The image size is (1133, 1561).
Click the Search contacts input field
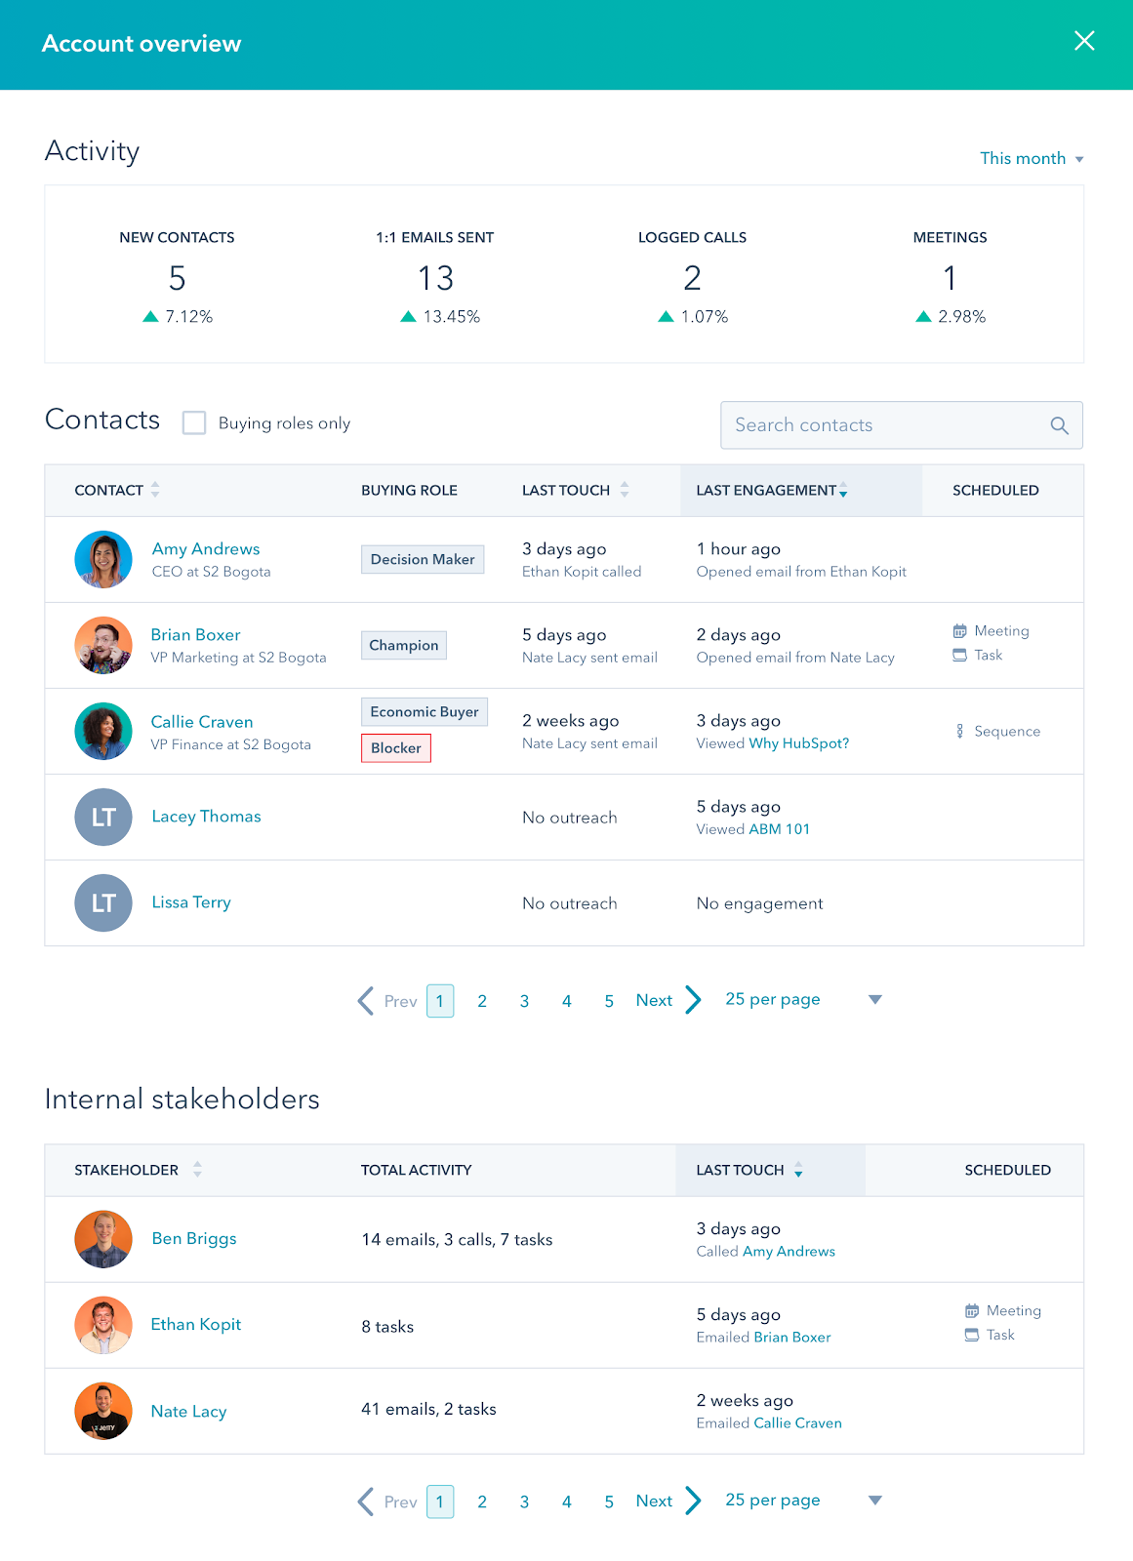click(883, 425)
